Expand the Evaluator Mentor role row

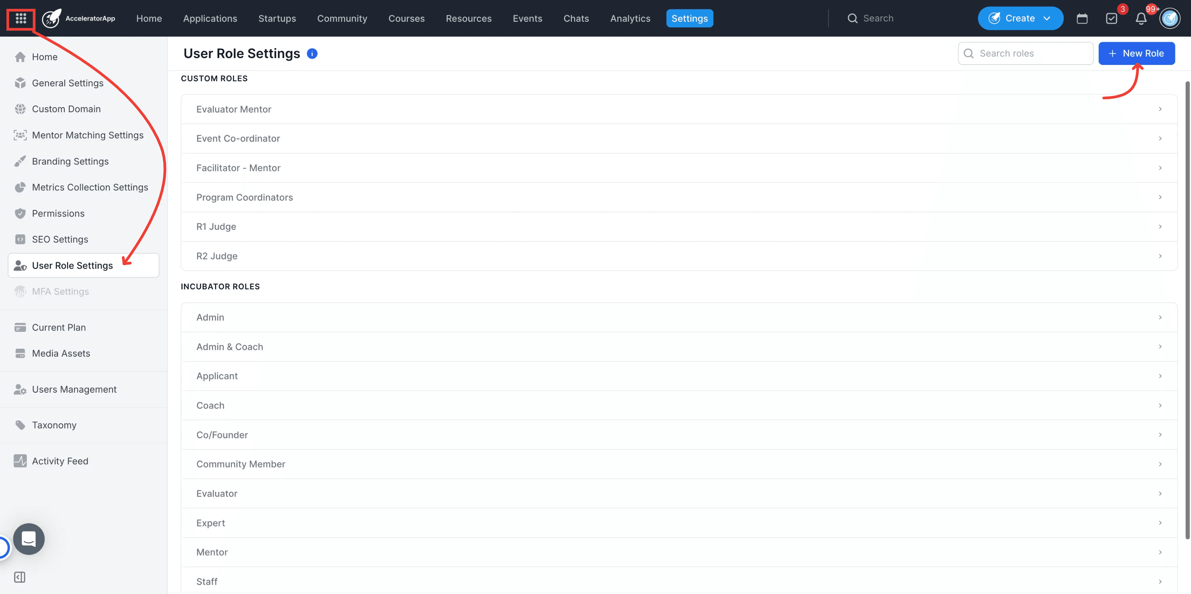[679, 109]
